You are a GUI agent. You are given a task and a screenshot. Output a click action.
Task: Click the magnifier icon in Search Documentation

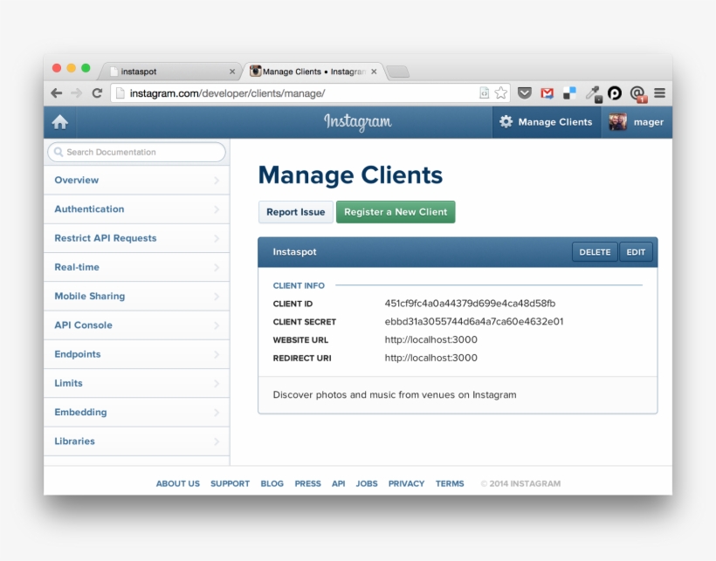(57, 152)
